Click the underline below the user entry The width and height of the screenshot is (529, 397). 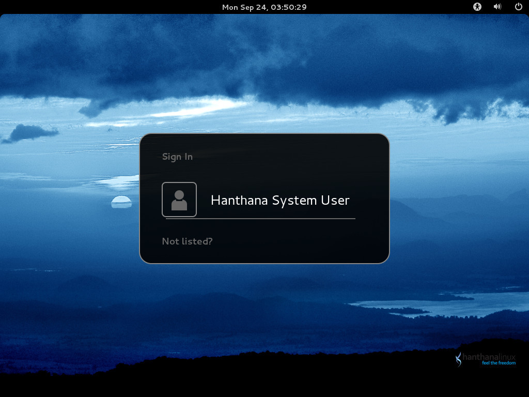(260, 219)
